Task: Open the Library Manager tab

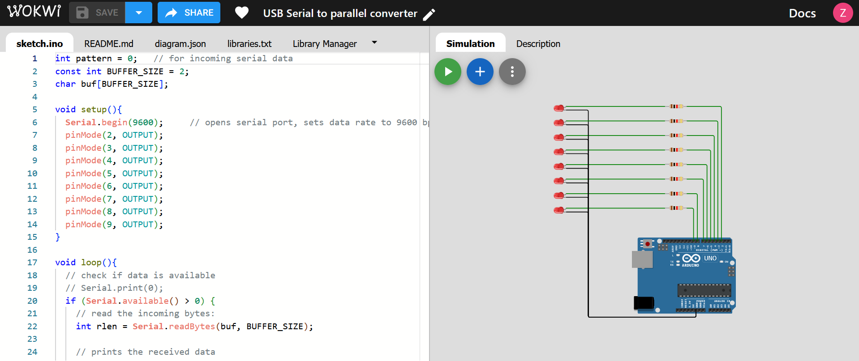Action: click(x=325, y=44)
